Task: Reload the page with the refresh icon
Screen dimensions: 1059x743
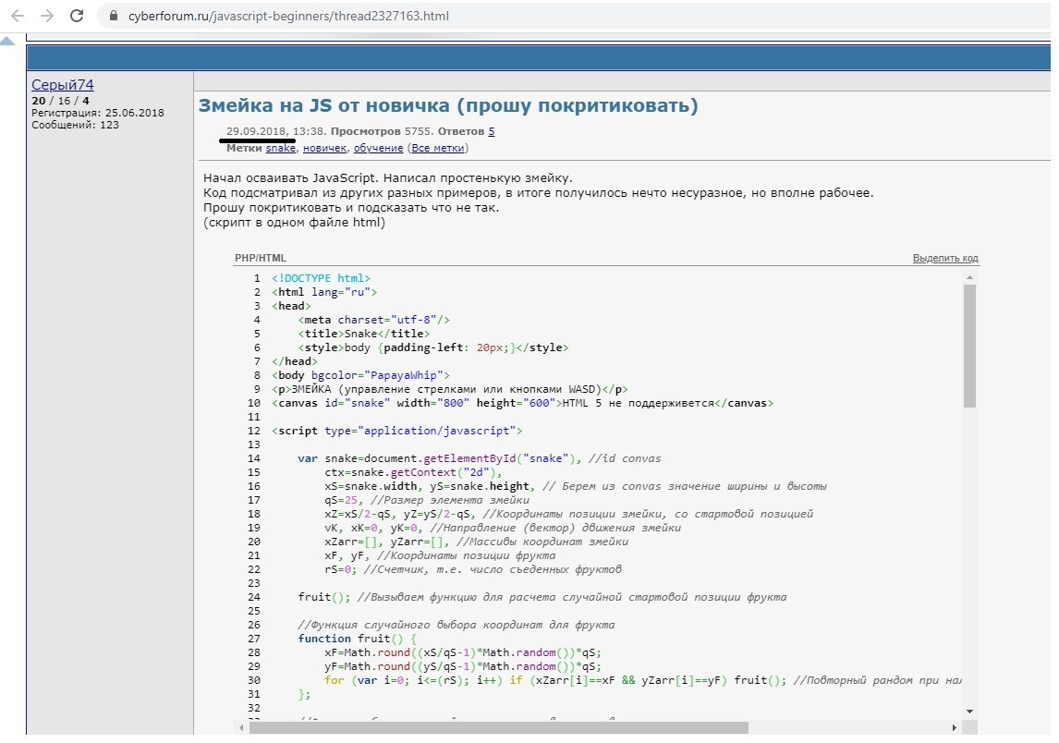Action: tap(77, 16)
